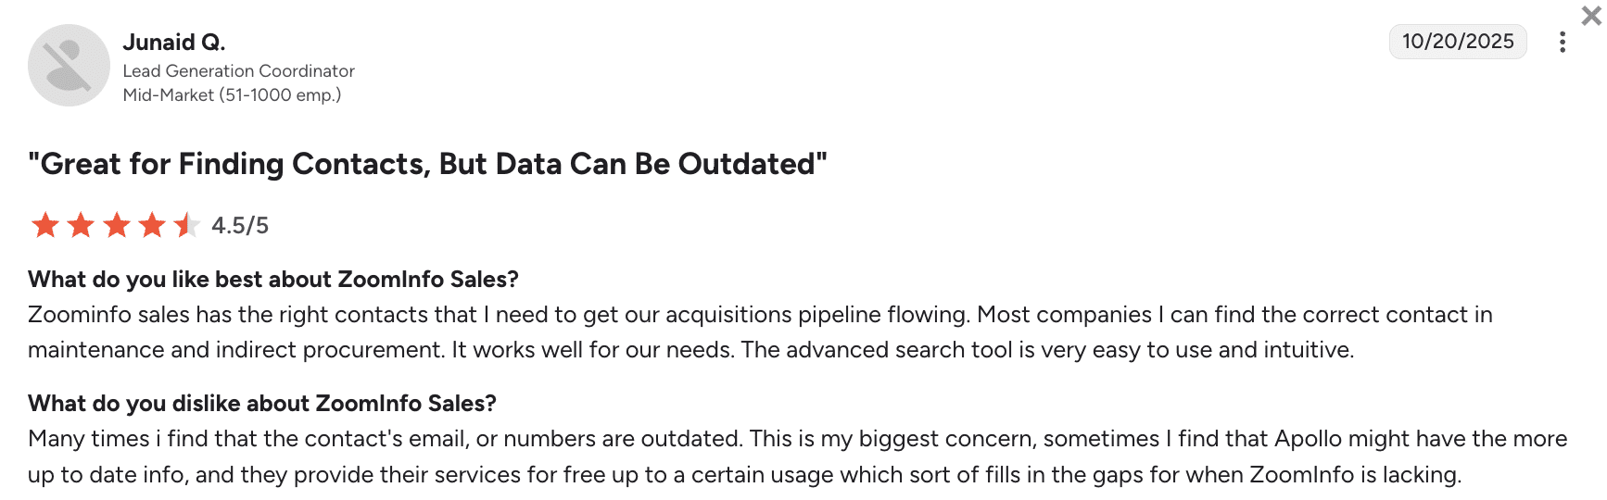Screen dimensions: 1607x500
Task: Click the 10/20/2025 date badge
Action: coord(1457,42)
